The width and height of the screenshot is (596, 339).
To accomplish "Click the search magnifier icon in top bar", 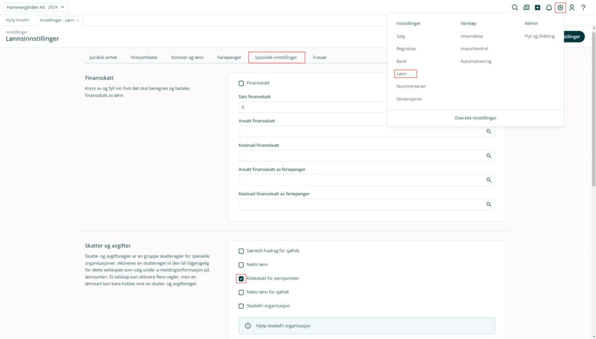I will (x=515, y=7).
